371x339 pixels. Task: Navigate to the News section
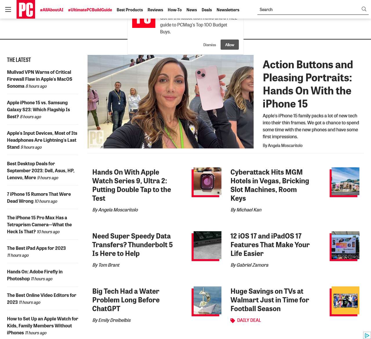coord(192,10)
